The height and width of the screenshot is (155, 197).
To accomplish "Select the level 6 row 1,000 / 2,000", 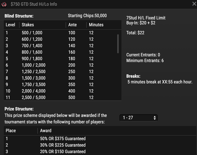I will pos(60,65).
